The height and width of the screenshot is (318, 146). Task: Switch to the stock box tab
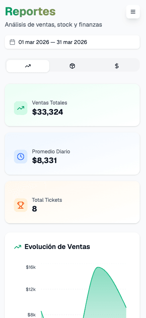click(72, 66)
